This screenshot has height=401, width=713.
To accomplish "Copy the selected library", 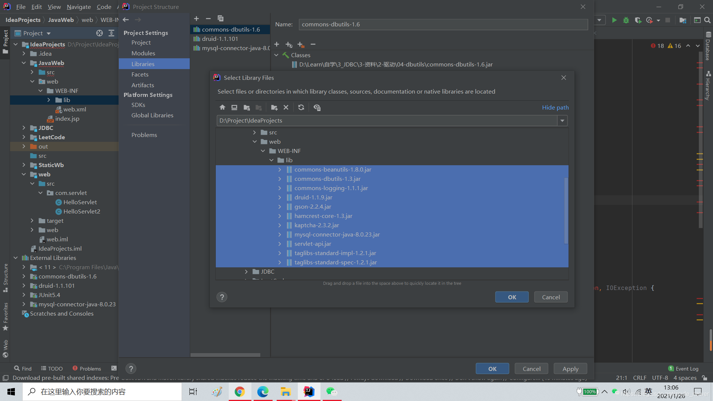I will [x=221, y=19].
